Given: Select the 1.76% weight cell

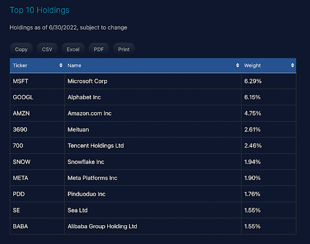Looking at the screenshot, I should coord(269,194).
